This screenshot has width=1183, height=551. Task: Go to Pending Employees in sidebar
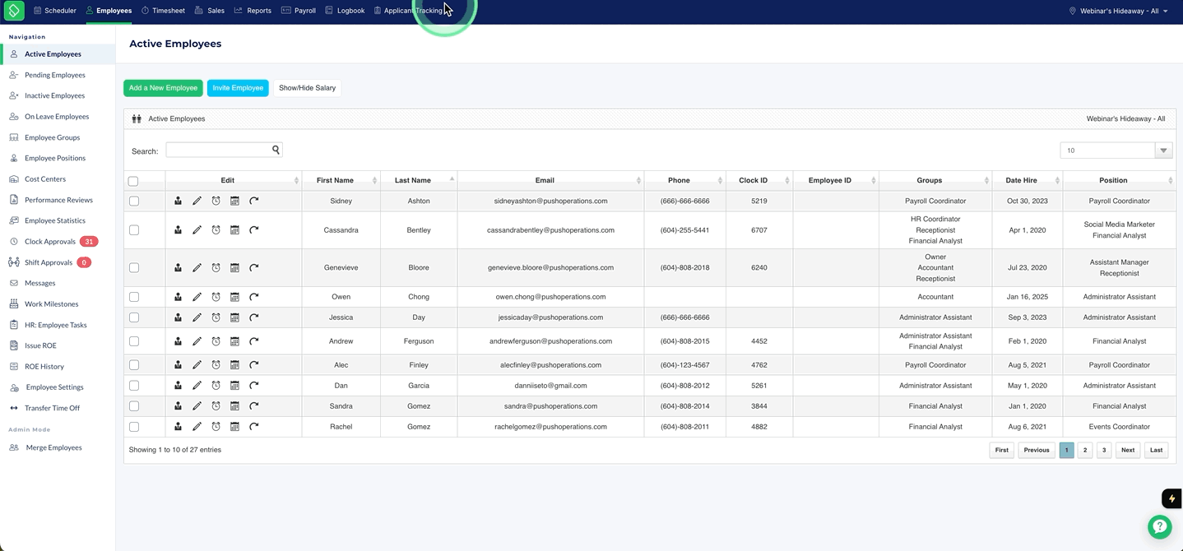coord(54,75)
